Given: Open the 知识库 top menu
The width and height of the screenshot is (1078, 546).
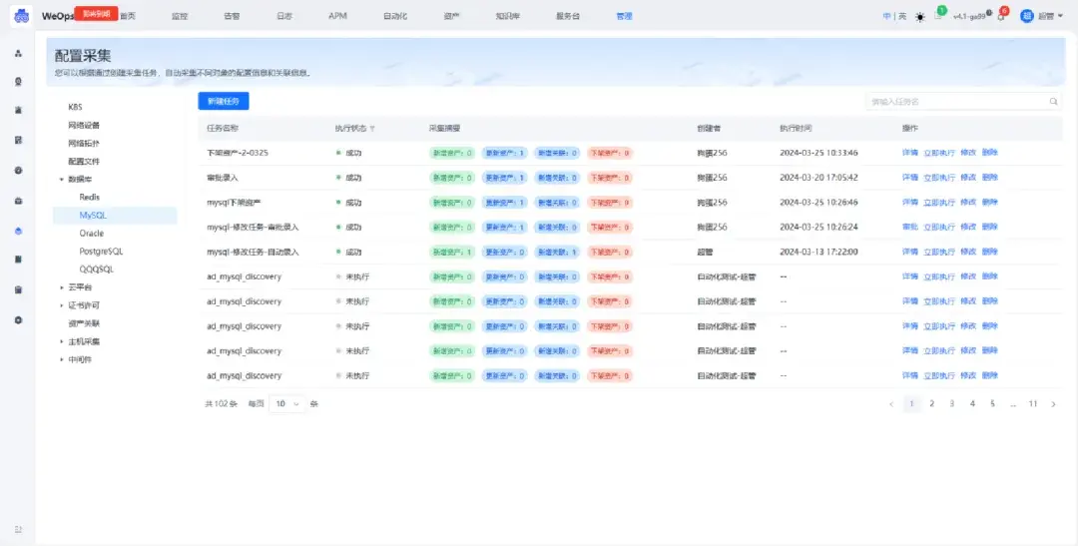Looking at the screenshot, I should [508, 16].
